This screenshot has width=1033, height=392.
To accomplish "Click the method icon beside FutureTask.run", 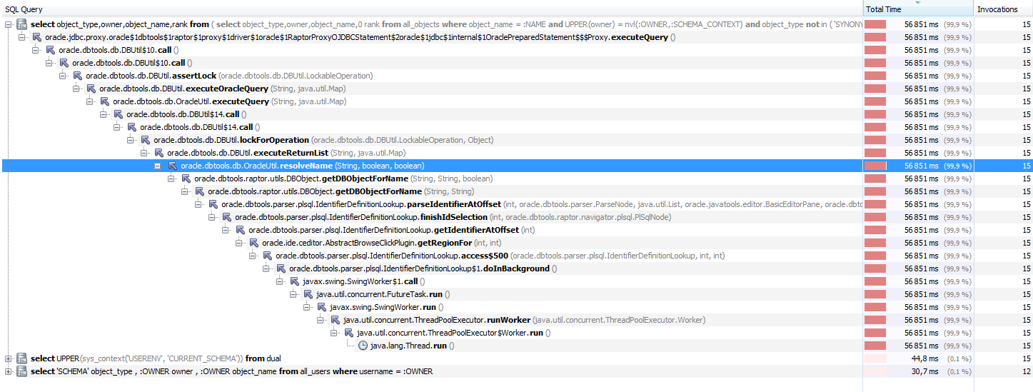I will (x=308, y=294).
